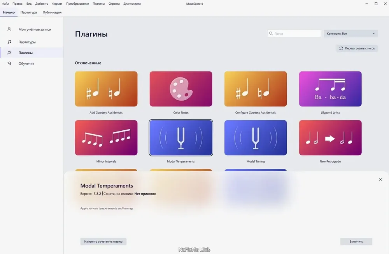Click the Modal Tuning label
The image size is (389, 254).
coord(256,161)
